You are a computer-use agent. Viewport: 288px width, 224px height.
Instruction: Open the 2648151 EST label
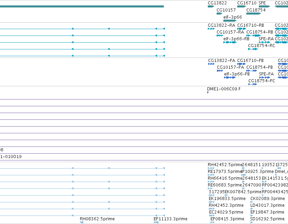tap(251, 165)
